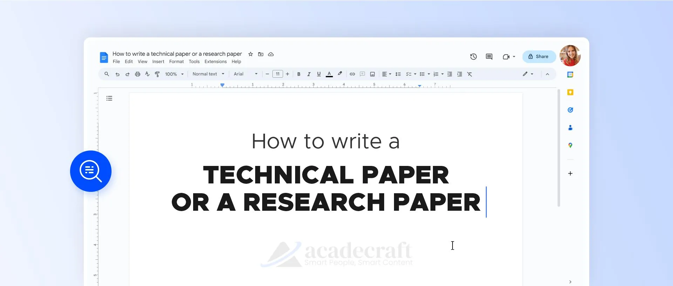673x286 pixels.
Task: Add a comment from toolbar
Action: (x=362, y=74)
